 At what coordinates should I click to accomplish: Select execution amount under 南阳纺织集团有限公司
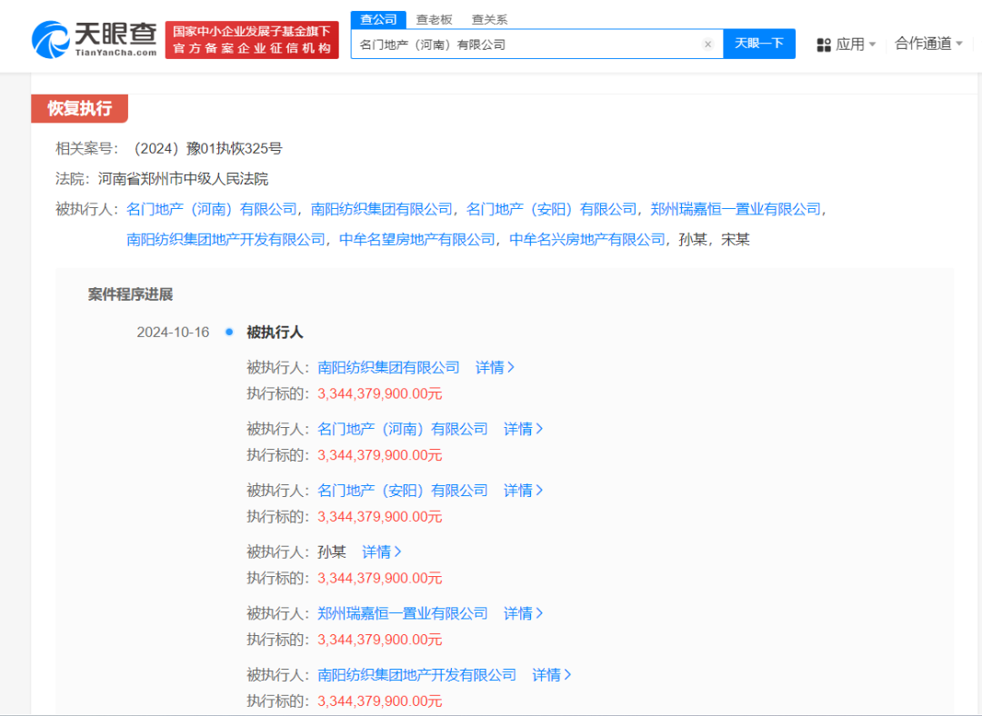379,393
